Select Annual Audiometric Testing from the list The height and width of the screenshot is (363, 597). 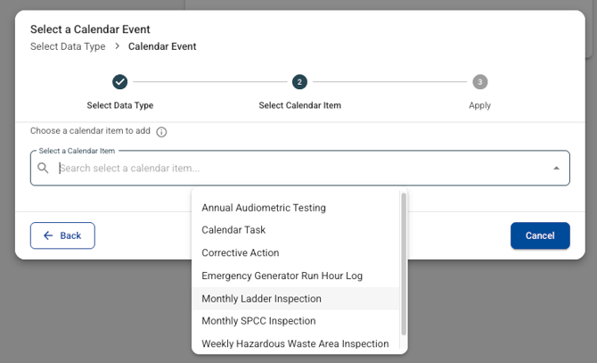pyautogui.click(x=264, y=208)
